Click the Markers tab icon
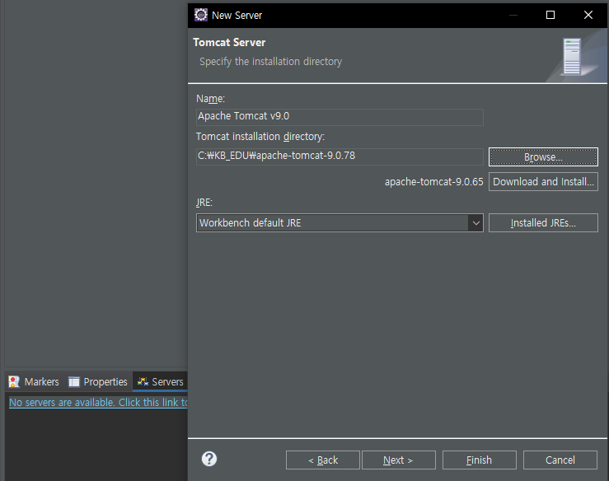This screenshot has height=481, width=609. pyautogui.click(x=14, y=381)
